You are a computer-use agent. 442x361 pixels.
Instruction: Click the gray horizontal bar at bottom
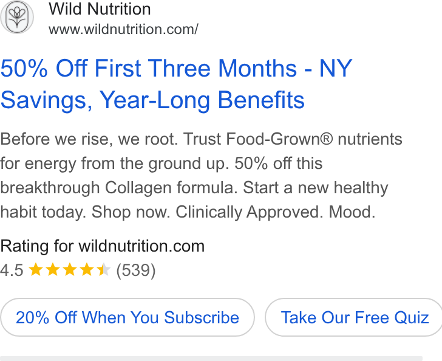(x=211, y=359)
